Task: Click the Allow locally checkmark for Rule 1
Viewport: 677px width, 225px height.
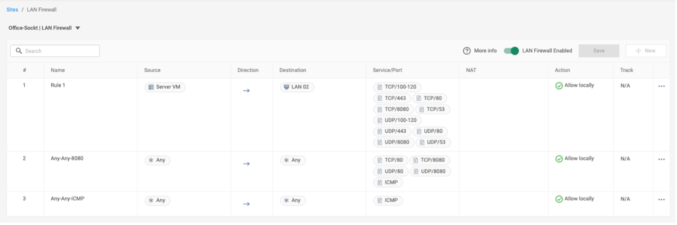Action: click(x=559, y=86)
